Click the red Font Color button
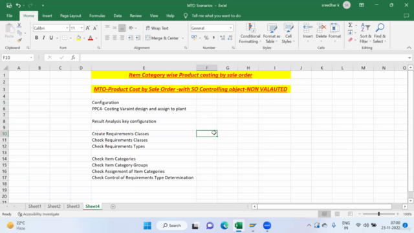 [x=91, y=38]
